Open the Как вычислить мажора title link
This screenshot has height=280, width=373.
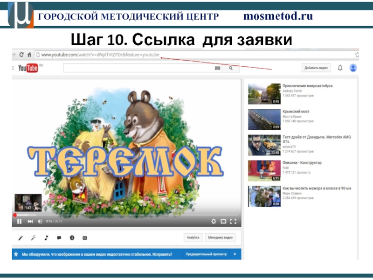317,189
